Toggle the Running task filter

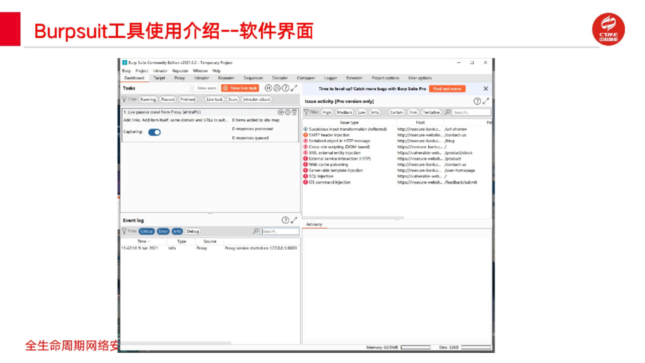(148, 100)
